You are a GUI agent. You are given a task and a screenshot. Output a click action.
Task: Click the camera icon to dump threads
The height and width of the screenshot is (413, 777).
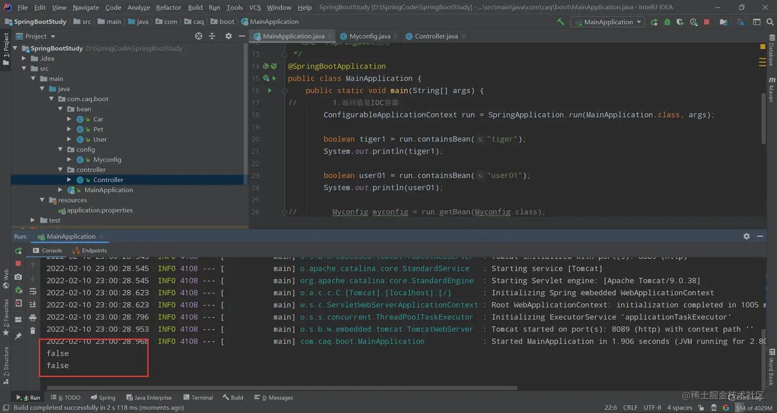[x=18, y=277]
